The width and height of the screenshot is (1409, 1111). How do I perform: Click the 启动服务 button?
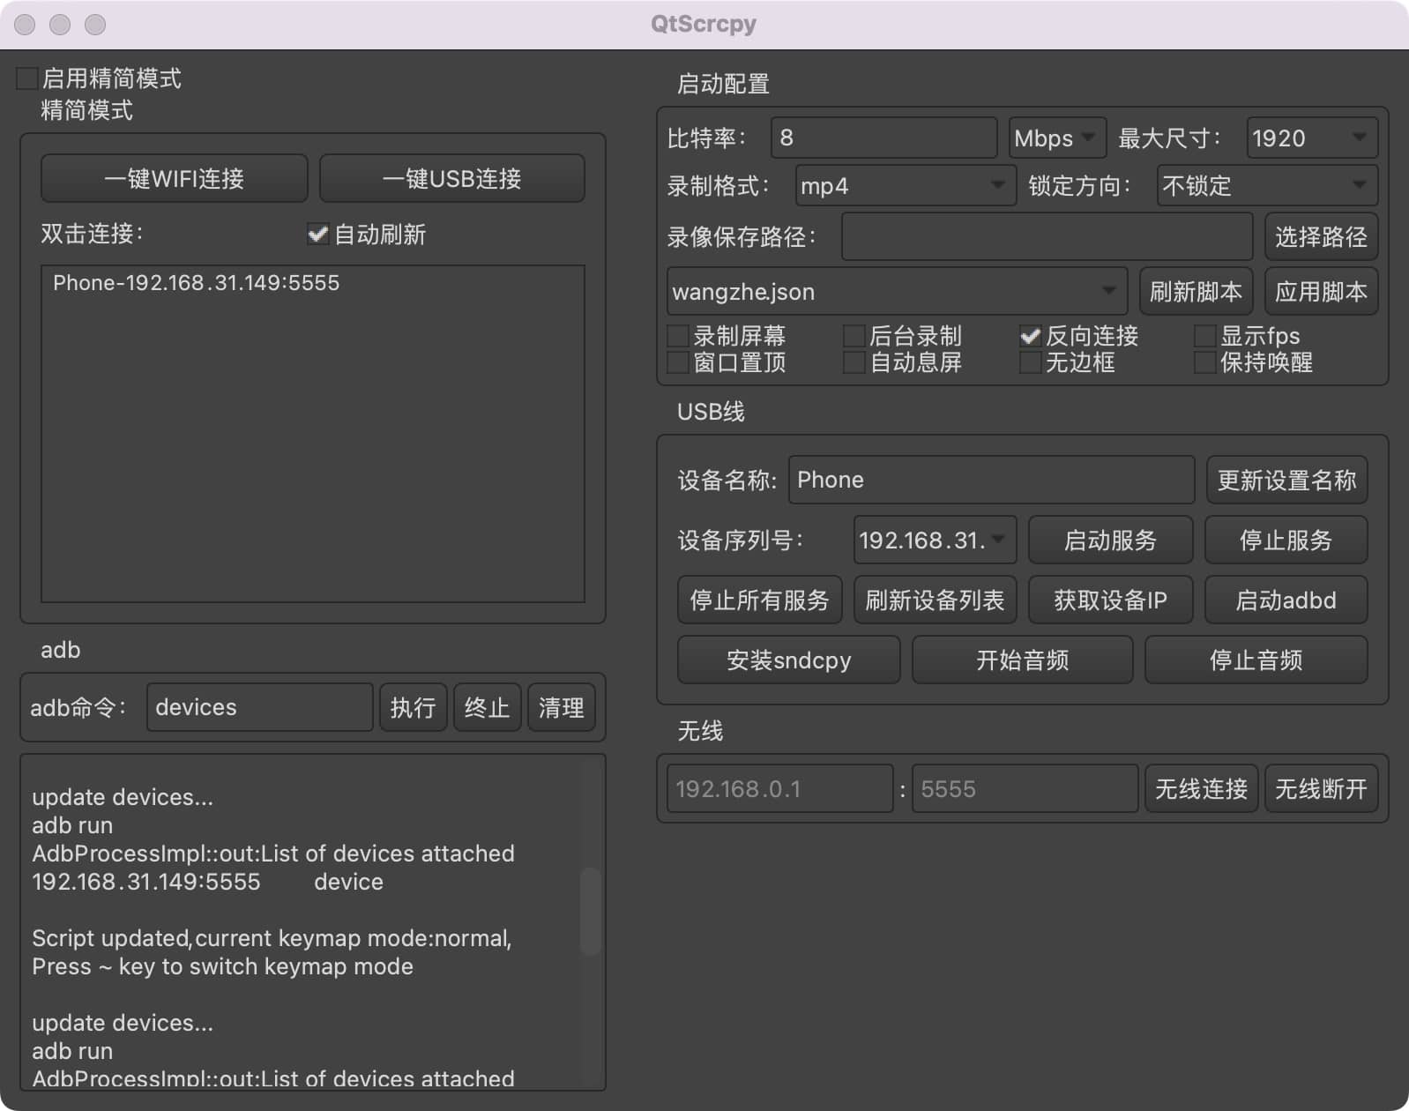pyautogui.click(x=1110, y=540)
